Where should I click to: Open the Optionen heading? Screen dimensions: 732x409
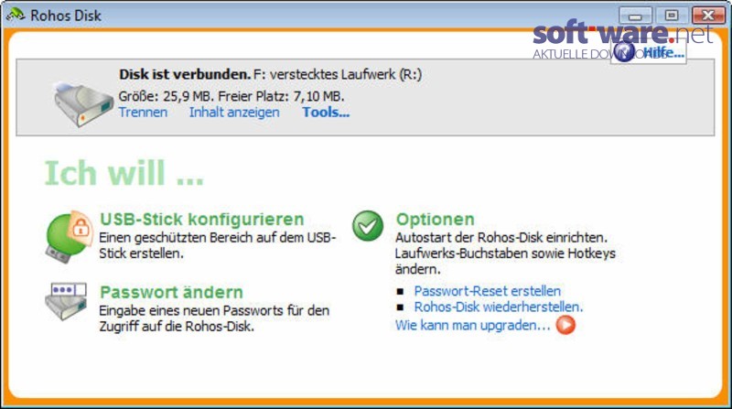(x=436, y=219)
